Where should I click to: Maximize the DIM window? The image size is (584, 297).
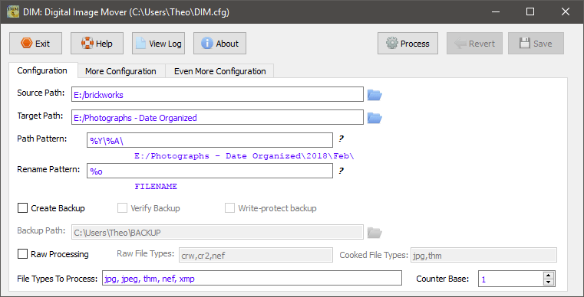click(x=530, y=12)
